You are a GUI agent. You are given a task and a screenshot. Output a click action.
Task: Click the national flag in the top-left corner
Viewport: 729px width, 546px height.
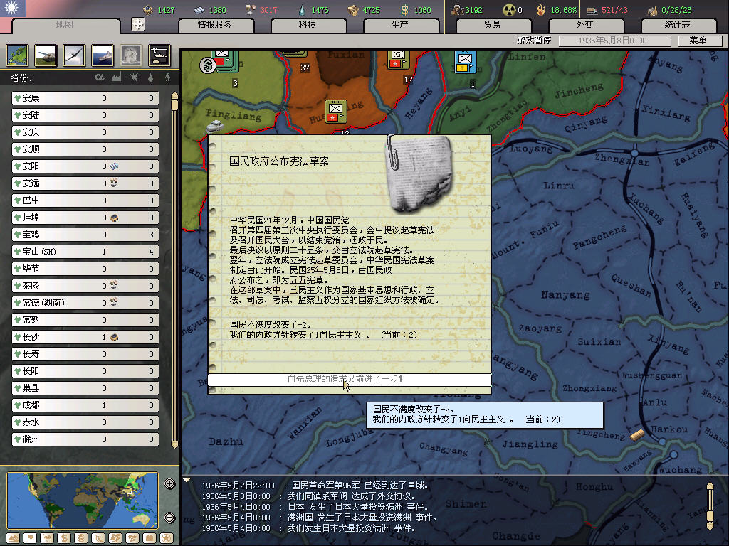click(x=13, y=8)
